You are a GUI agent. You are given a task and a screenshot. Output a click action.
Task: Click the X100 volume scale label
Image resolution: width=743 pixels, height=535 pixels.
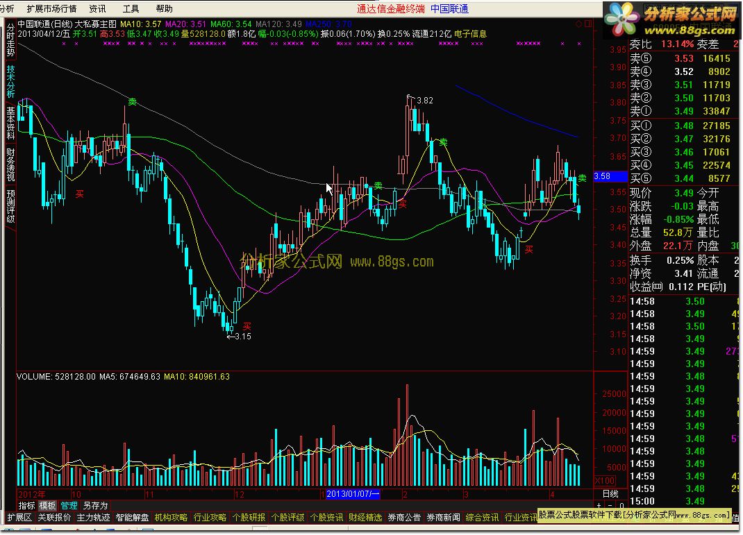point(605,481)
